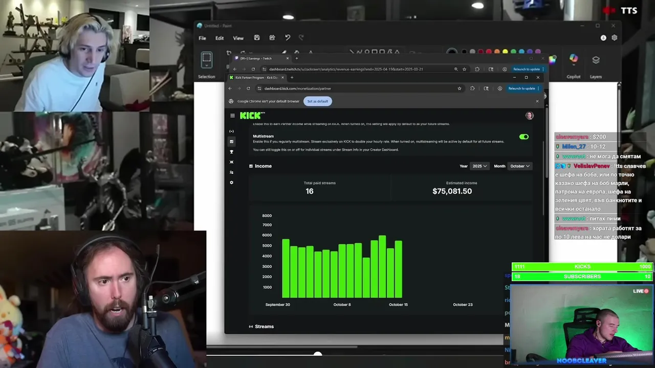The width and height of the screenshot is (655, 368).
Task: Open Paint File menu
Action: click(x=203, y=38)
